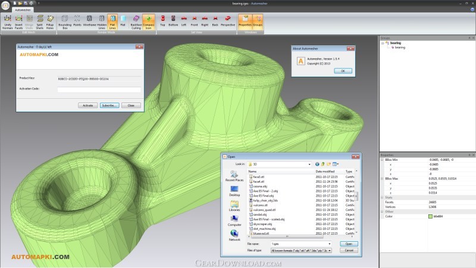Switch to Flat Lines render mode

click(x=112, y=22)
